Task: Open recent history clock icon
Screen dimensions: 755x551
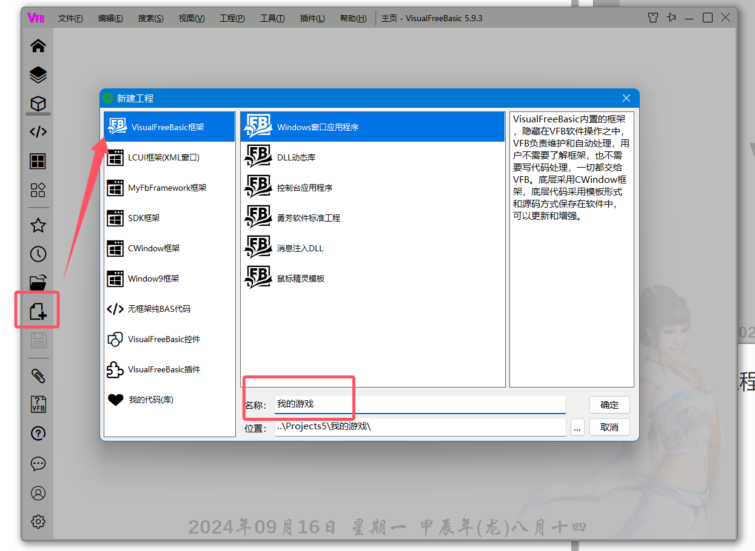Action: coord(38,254)
